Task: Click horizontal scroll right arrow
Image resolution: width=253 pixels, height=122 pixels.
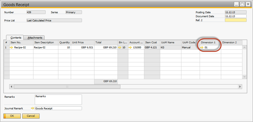Action: pos(240,87)
